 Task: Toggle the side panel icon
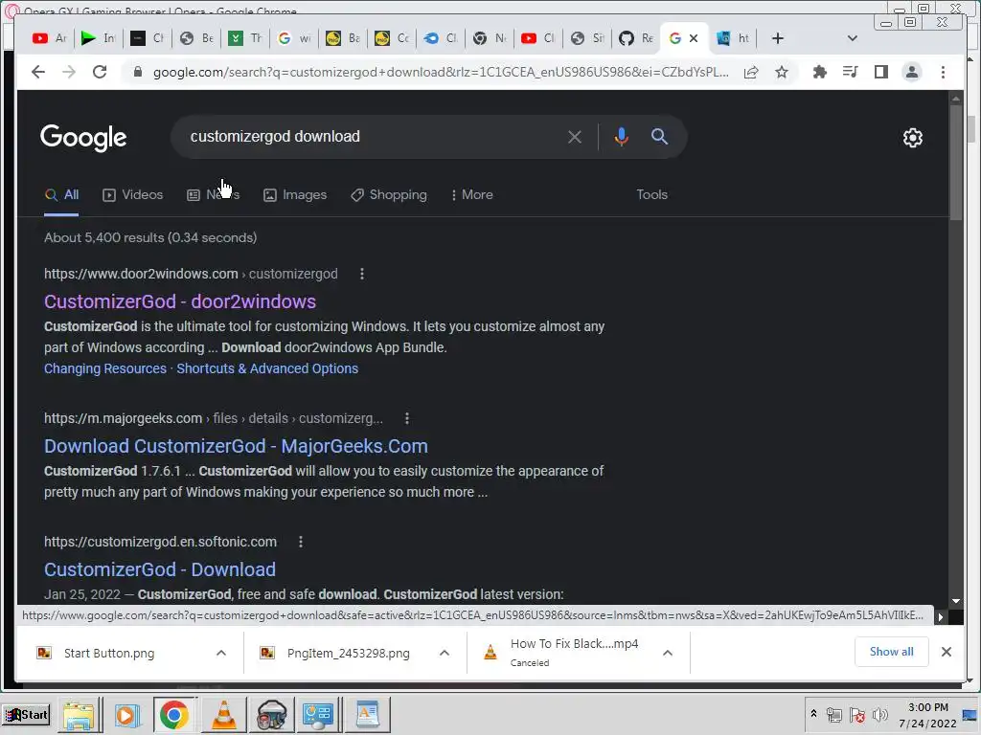pos(881,72)
